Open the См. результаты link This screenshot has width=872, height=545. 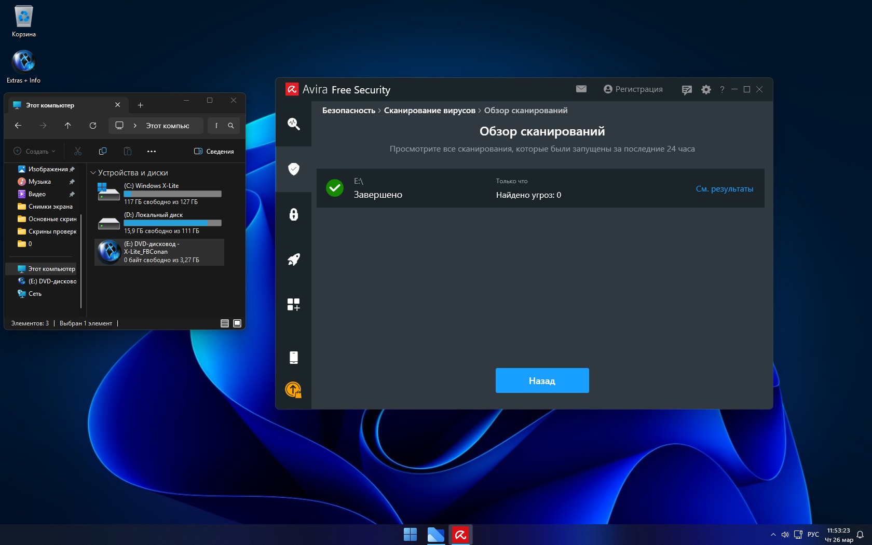(x=724, y=189)
